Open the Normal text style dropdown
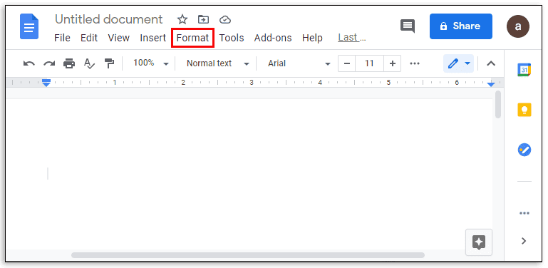The image size is (548, 268). tap(218, 63)
